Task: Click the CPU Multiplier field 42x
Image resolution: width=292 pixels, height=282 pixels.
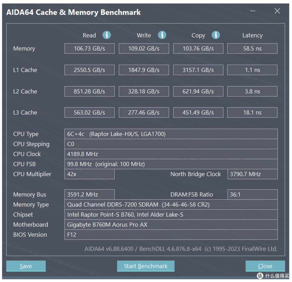Action: 89,174
